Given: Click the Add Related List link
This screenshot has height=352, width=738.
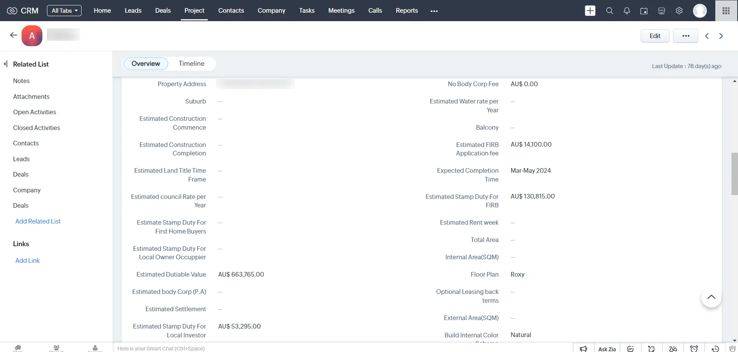Looking at the screenshot, I should [38, 221].
